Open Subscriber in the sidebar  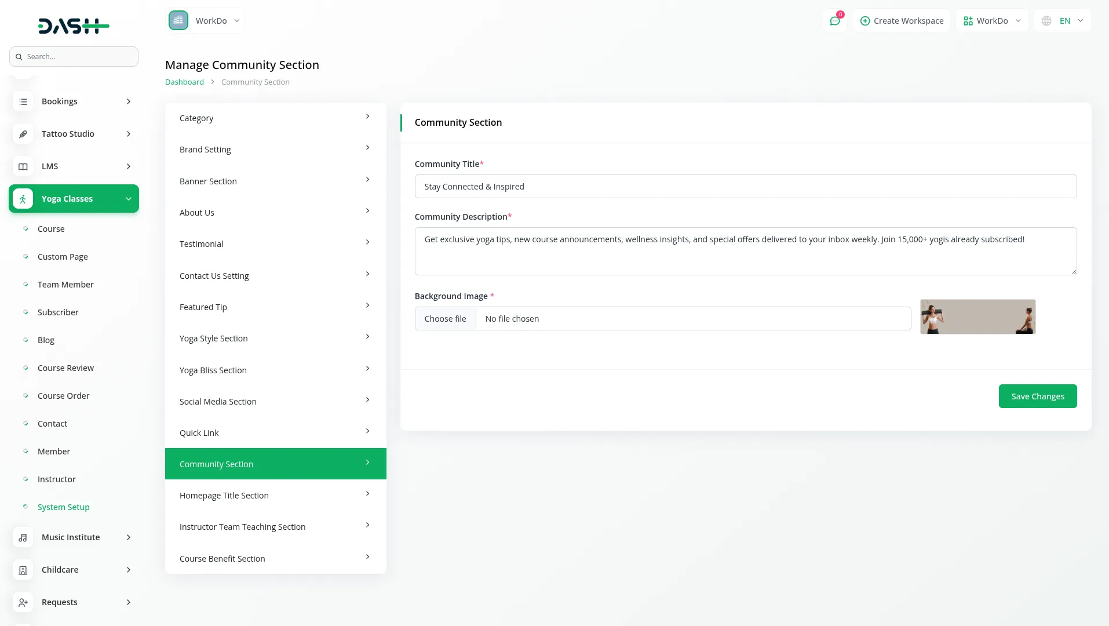58,312
